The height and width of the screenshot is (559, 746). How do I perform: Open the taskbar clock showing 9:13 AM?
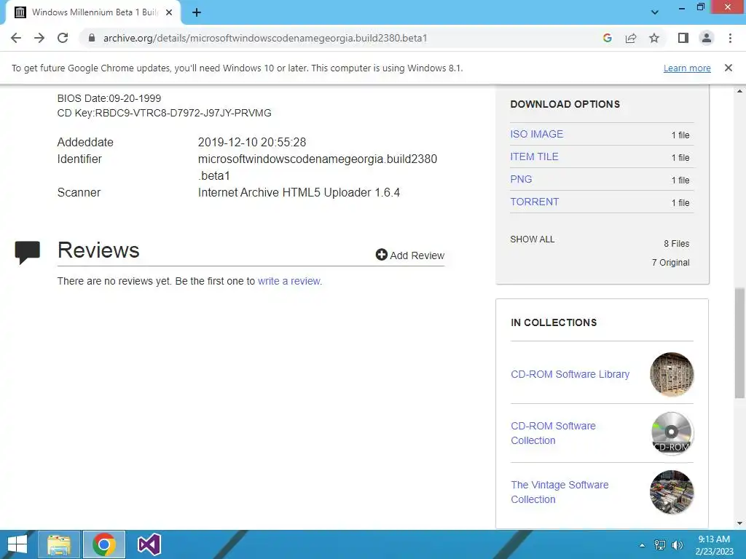(x=714, y=545)
